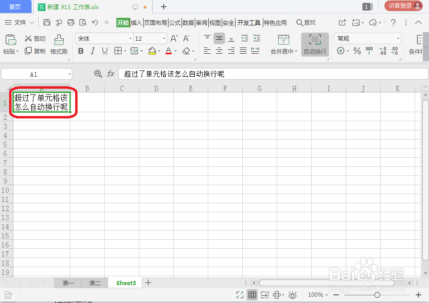Image resolution: width=429 pixels, height=303 pixels.
Task: Switch to sheet tab 表一
Action: point(68,283)
